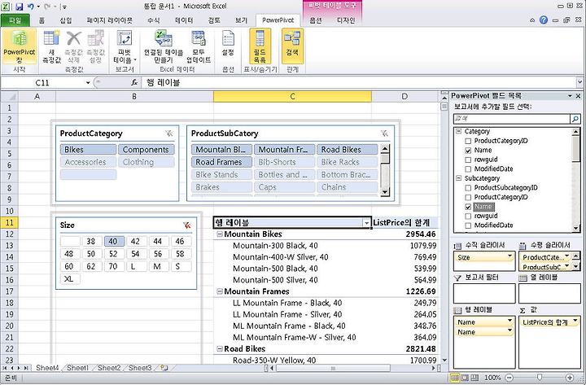This screenshot has height=385, width=586.
Task: Collapse the Category table node
Action: coord(458,131)
